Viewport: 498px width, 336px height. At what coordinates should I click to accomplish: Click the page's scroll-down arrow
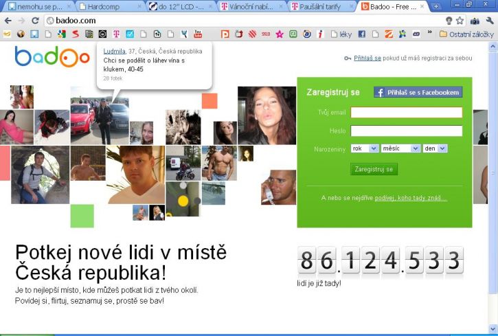(493, 328)
